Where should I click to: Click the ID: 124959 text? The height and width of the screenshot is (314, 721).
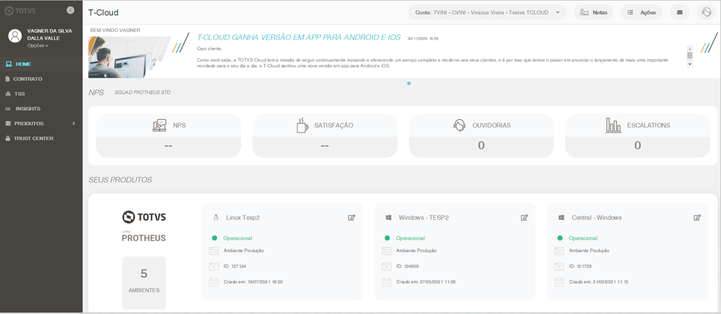(408, 266)
